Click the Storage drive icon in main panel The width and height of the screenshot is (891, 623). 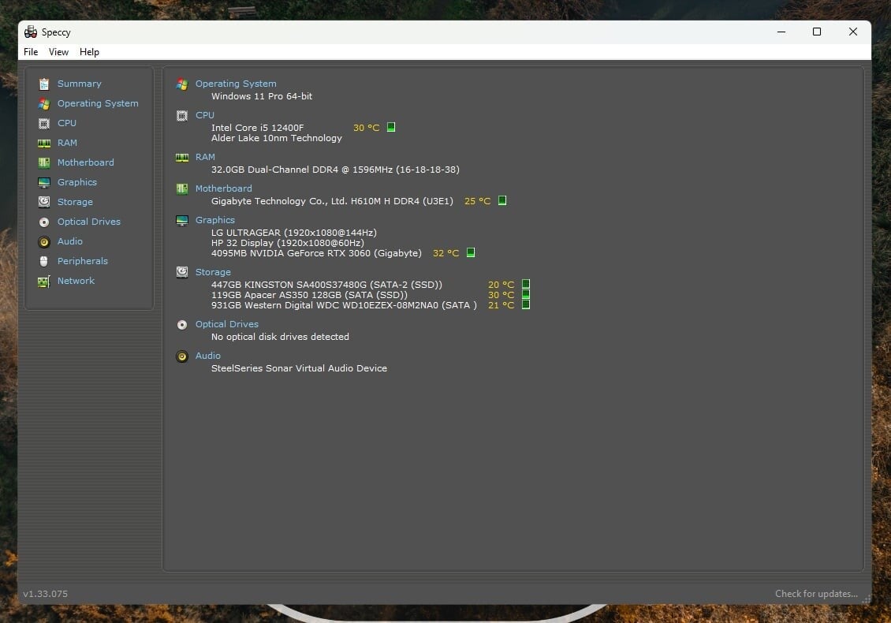click(x=182, y=272)
